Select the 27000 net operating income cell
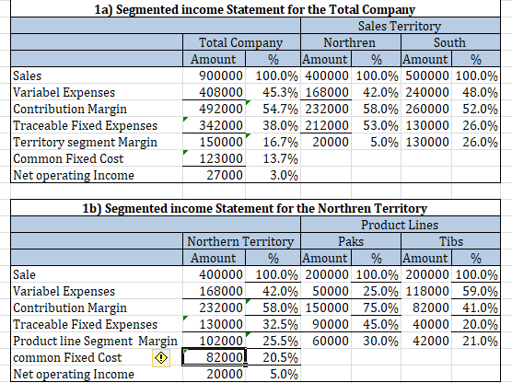The width and height of the screenshot is (512, 383). coord(214,175)
